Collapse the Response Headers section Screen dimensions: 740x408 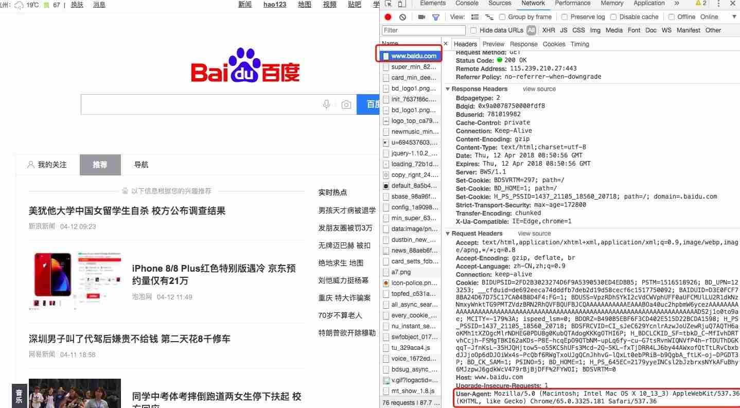pos(448,88)
